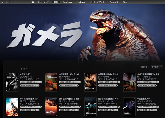Open 宇宙怪獣ガメラ poster thumbnail

click(129, 107)
